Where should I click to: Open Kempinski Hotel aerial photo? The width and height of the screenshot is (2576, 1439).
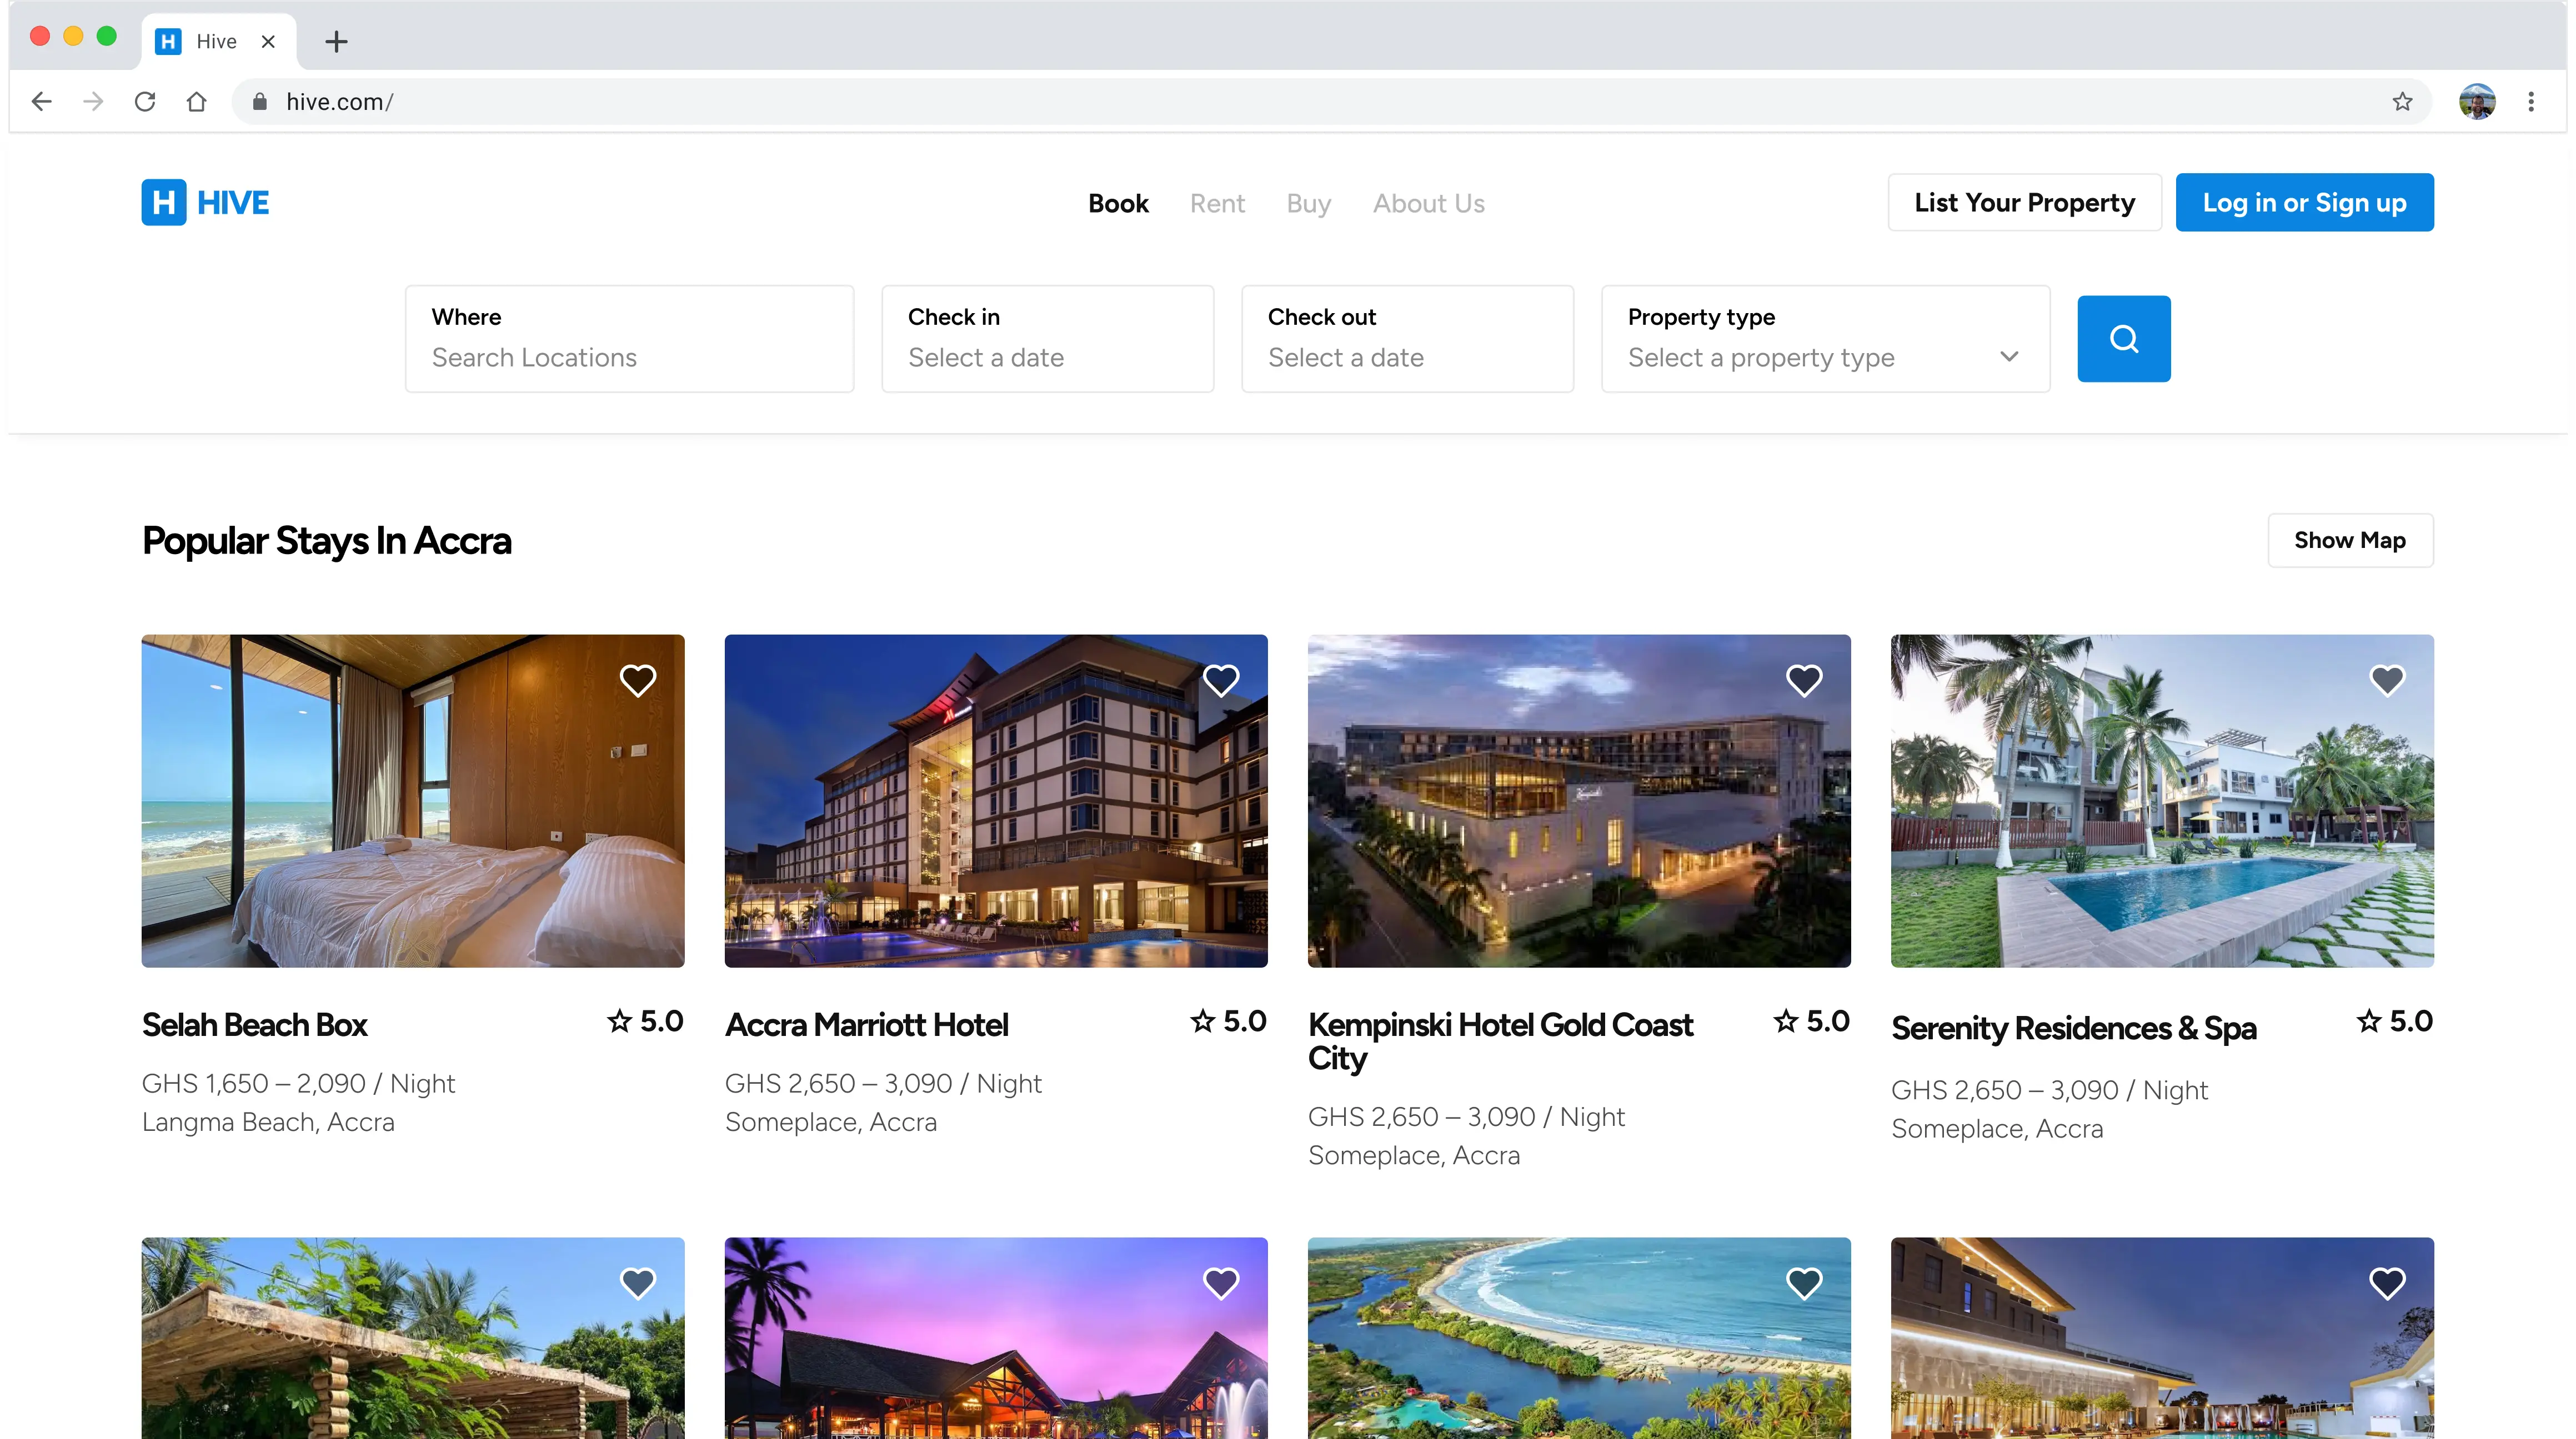point(1579,801)
